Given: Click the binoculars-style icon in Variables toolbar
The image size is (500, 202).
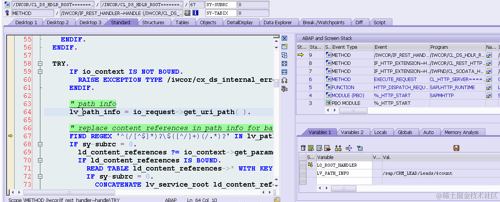Looking at the screenshot, I should click(x=338, y=148).
